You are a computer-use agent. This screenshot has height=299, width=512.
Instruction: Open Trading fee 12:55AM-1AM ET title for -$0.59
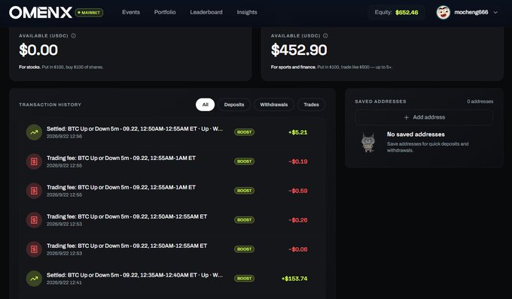(x=121, y=187)
